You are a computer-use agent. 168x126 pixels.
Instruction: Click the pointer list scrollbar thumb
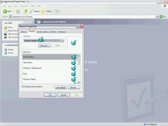[x=79, y=61]
